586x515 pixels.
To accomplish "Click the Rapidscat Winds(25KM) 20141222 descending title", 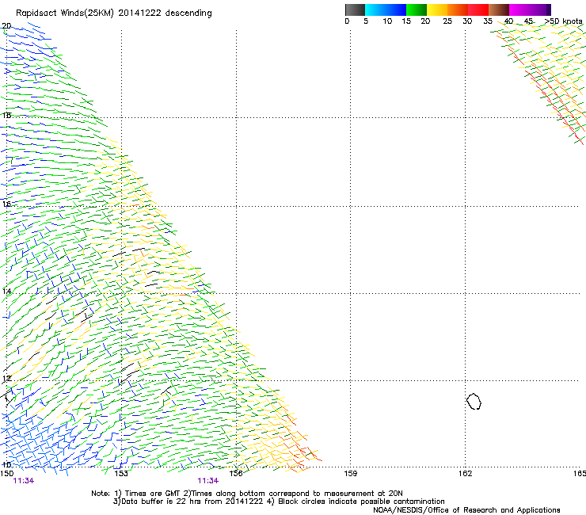I will click(114, 13).
